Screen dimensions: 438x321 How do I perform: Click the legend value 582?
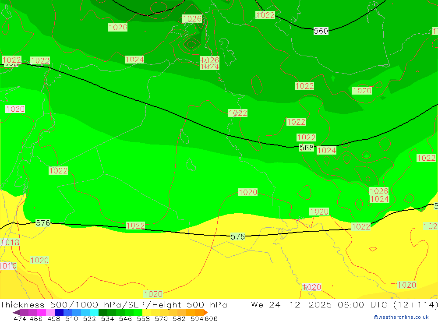pos(179,318)
